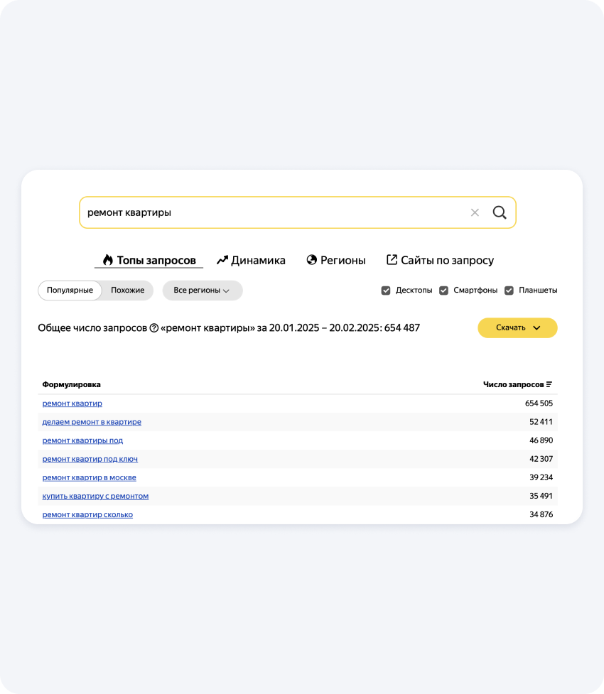The width and height of the screenshot is (604, 694).
Task: Click into the search query input field
Action: tap(270, 212)
